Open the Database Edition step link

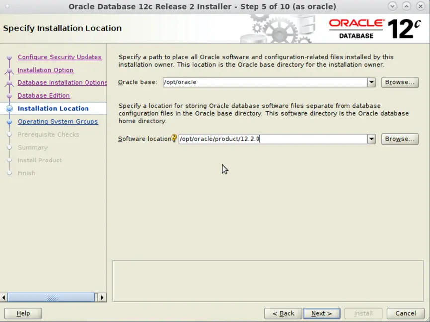point(44,95)
